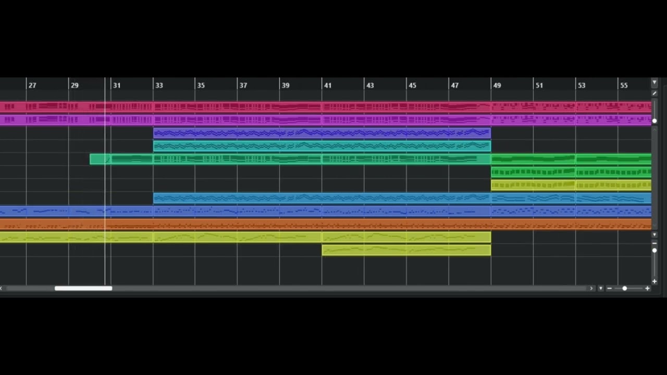This screenshot has height=375, width=667.
Task: Click bar 49 on the ruler
Action: click(x=497, y=85)
